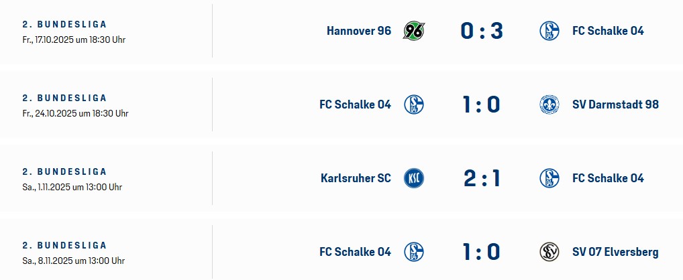The width and height of the screenshot is (683, 280).
Task: Click Schalke crest in Darmstadt match row
Action: coord(413,104)
